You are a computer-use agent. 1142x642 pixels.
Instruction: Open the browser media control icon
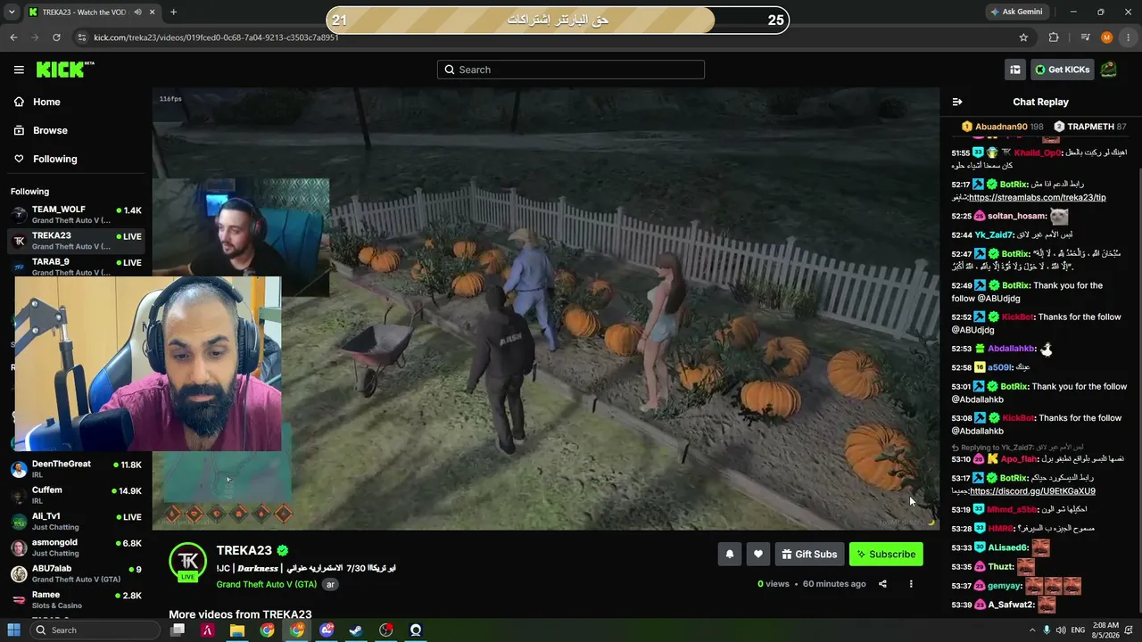pos(1085,37)
